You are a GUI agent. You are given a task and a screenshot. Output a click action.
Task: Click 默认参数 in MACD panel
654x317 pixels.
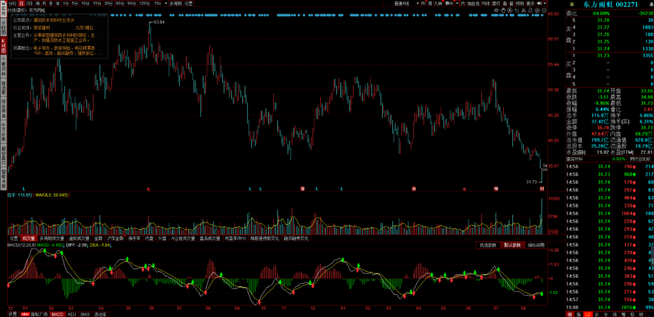point(512,245)
